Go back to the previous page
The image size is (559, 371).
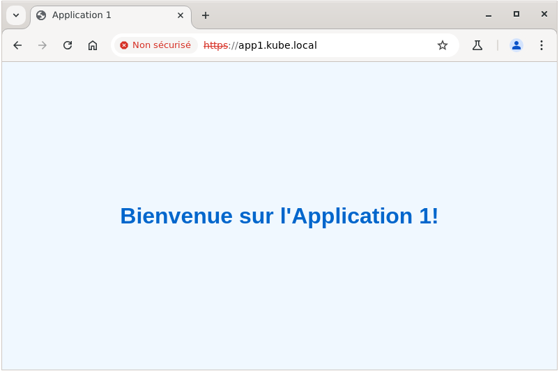[17, 45]
